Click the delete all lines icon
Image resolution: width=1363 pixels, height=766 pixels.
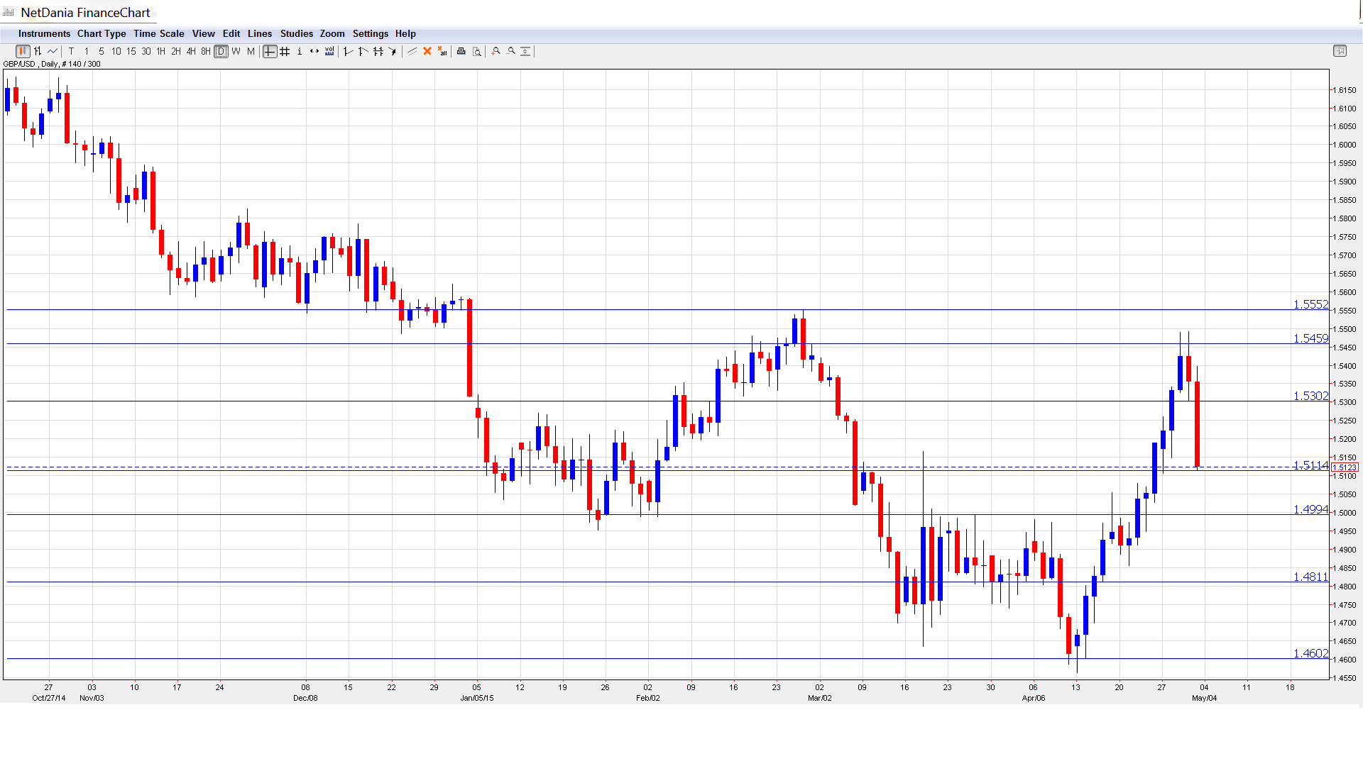coord(442,51)
